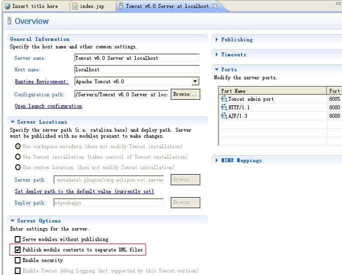This screenshot has height=275, width=342.
Task: Open the Runtime Environment link
Action: pos(41,81)
